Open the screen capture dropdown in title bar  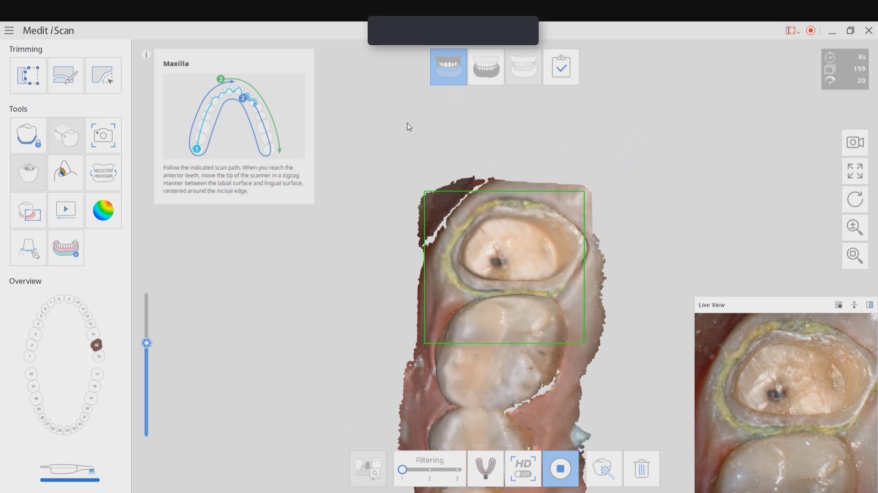[792, 31]
